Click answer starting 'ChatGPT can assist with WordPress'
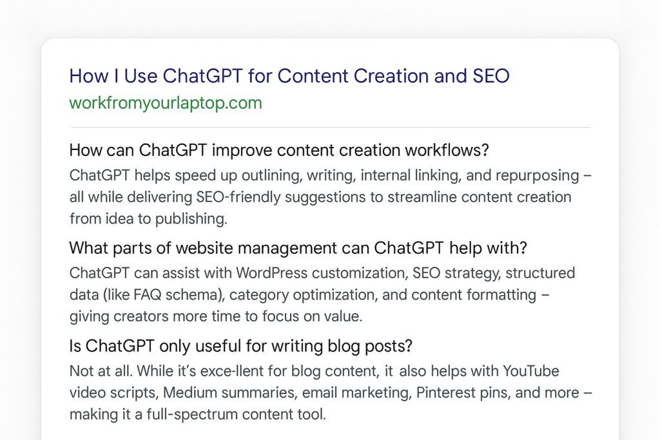Viewport: 660px width, 440px height. tap(322, 294)
